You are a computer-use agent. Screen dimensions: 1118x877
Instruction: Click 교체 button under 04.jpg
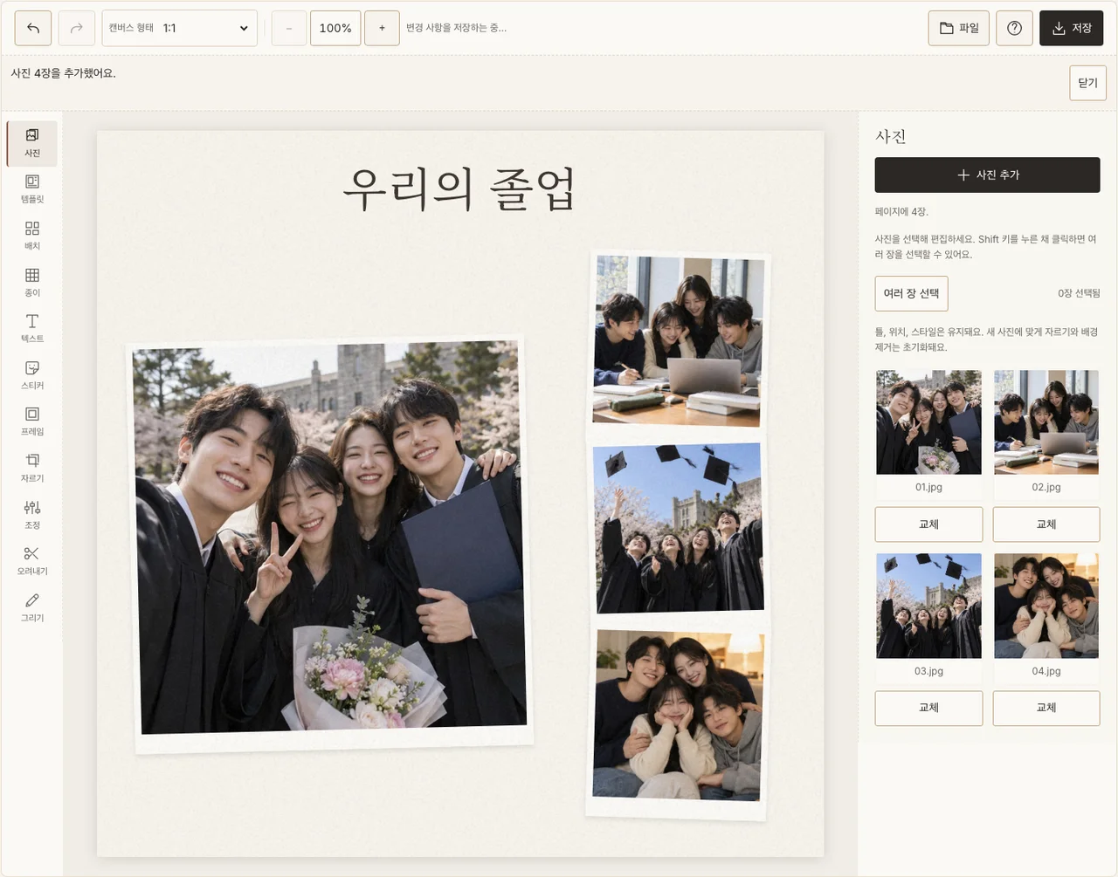[1046, 708]
